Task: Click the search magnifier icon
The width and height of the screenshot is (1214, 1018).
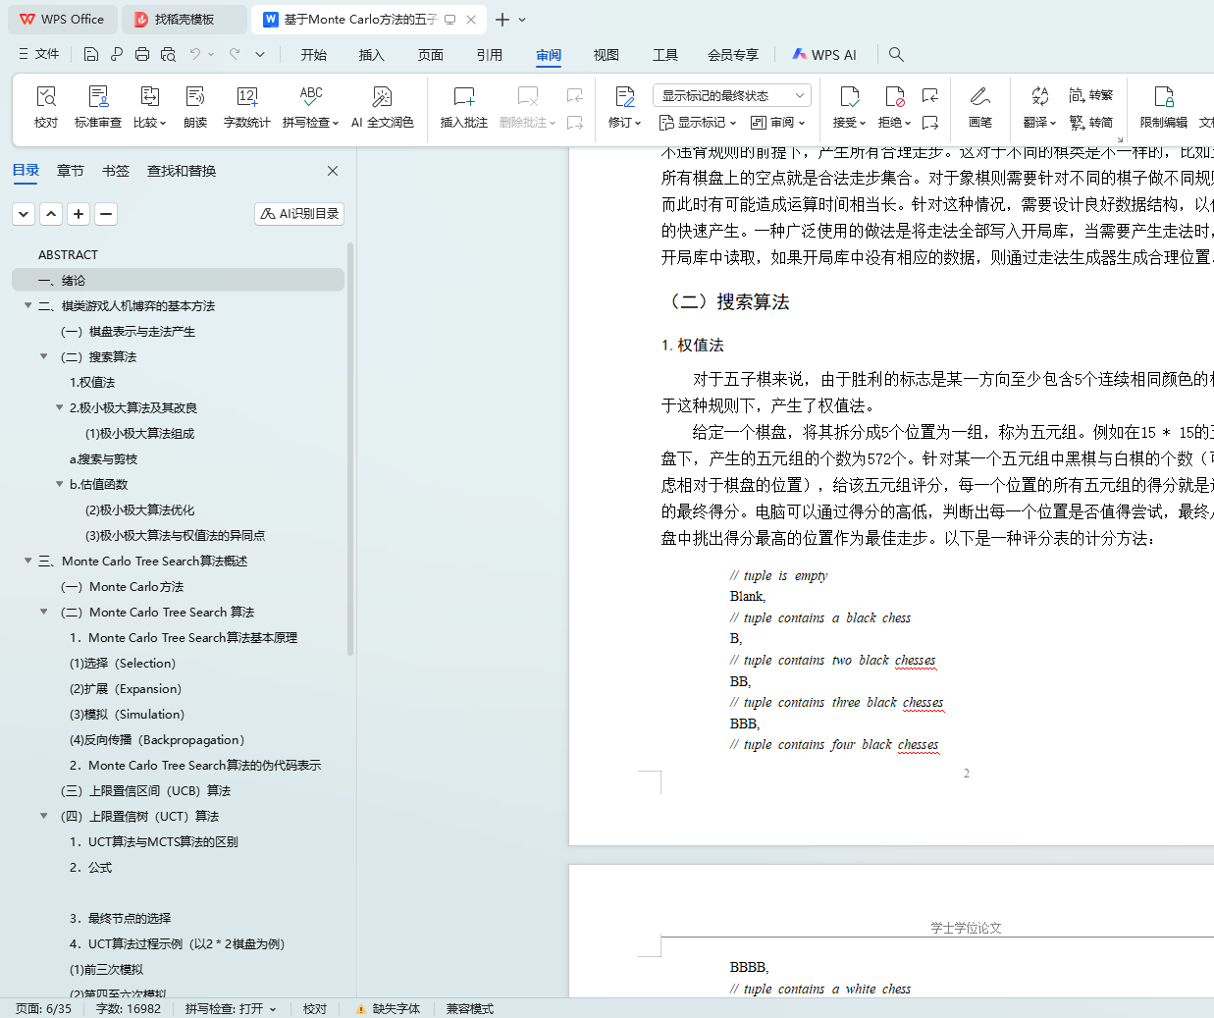Action: click(x=896, y=54)
